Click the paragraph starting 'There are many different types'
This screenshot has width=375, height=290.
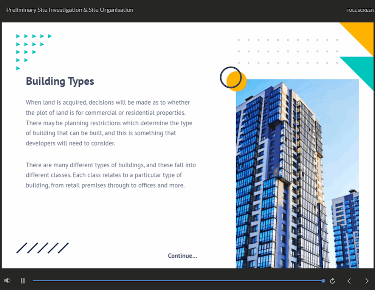point(111,175)
